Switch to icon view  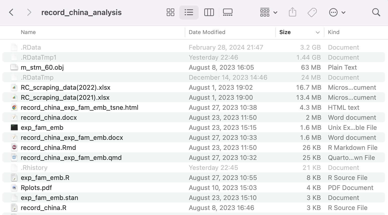click(170, 12)
